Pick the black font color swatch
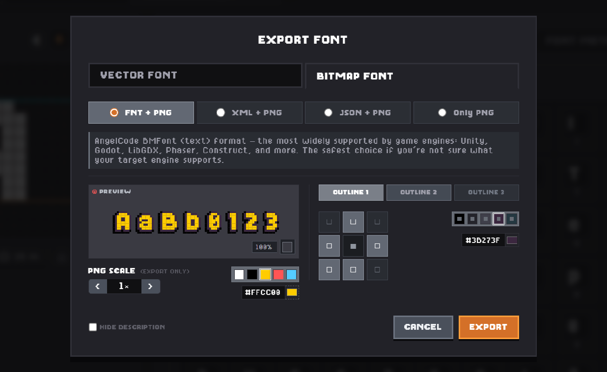607x372 pixels. pos(252,275)
